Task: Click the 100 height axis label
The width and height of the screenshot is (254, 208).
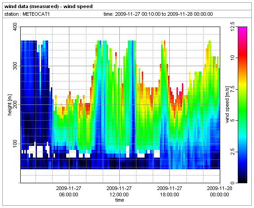Action: click(15, 144)
